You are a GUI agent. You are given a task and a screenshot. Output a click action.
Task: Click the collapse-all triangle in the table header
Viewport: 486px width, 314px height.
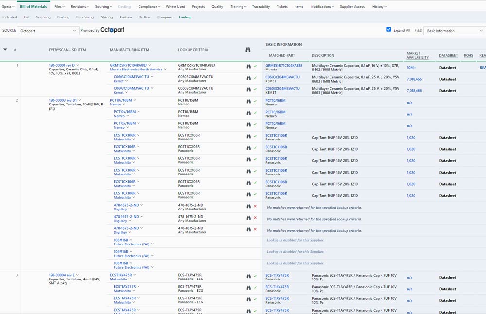point(5,49)
